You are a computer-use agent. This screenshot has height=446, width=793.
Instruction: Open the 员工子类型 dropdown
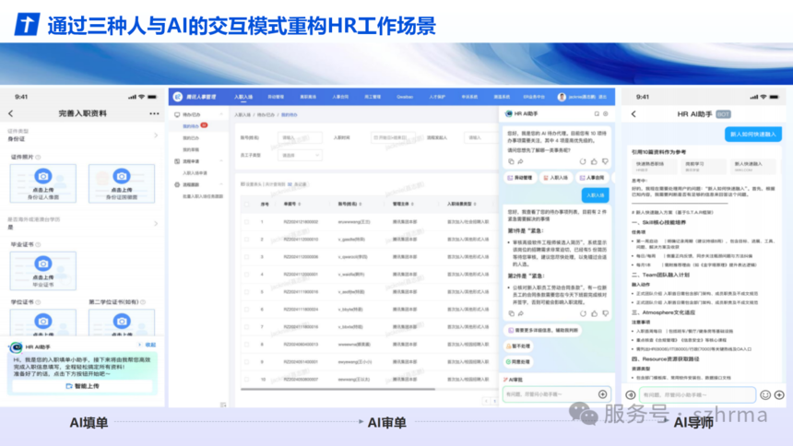pyautogui.click(x=301, y=155)
